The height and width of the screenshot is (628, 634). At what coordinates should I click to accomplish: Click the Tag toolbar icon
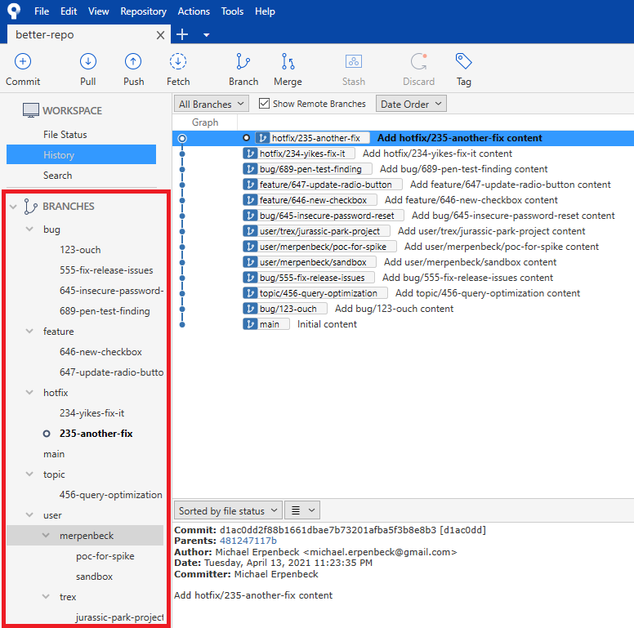pyautogui.click(x=463, y=62)
